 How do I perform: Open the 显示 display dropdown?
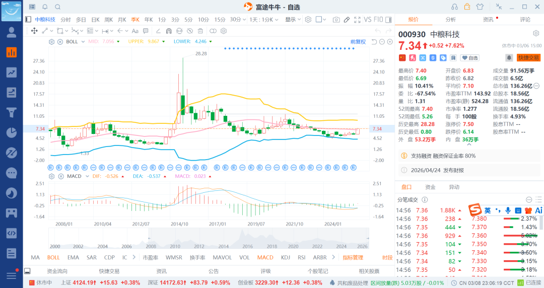pos(293,20)
